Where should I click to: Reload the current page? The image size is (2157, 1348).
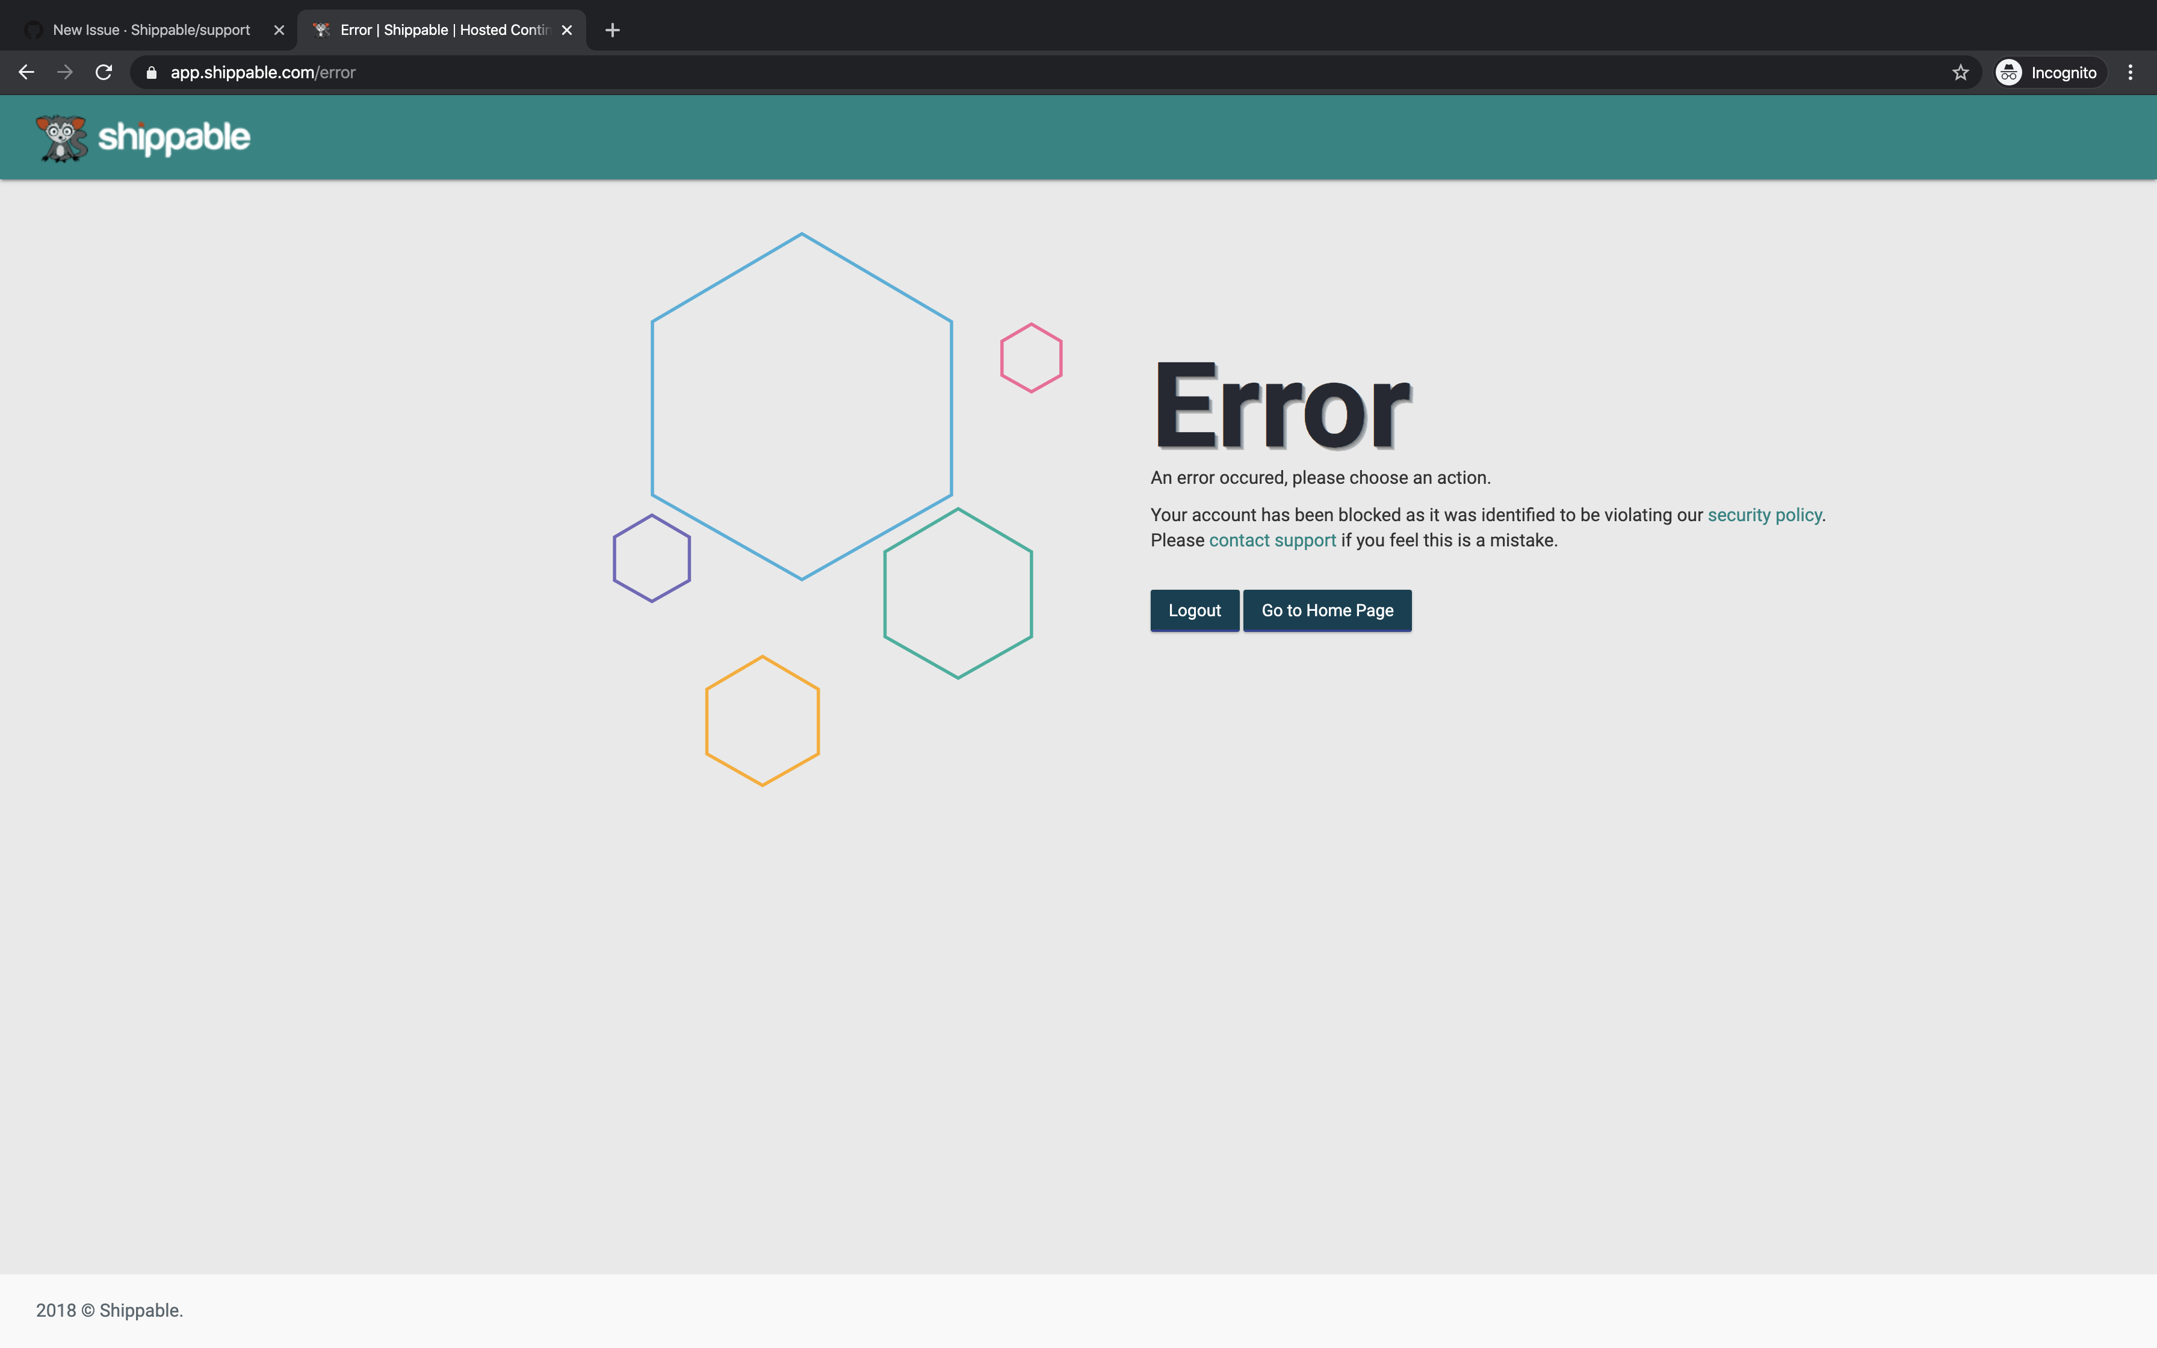point(104,72)
